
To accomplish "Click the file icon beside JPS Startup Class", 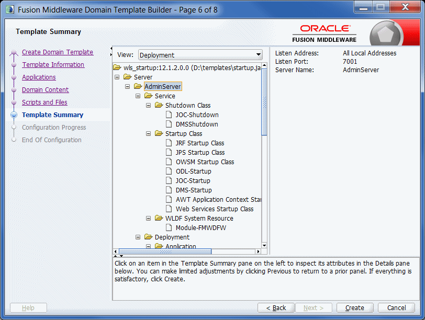I will [169, 153].
